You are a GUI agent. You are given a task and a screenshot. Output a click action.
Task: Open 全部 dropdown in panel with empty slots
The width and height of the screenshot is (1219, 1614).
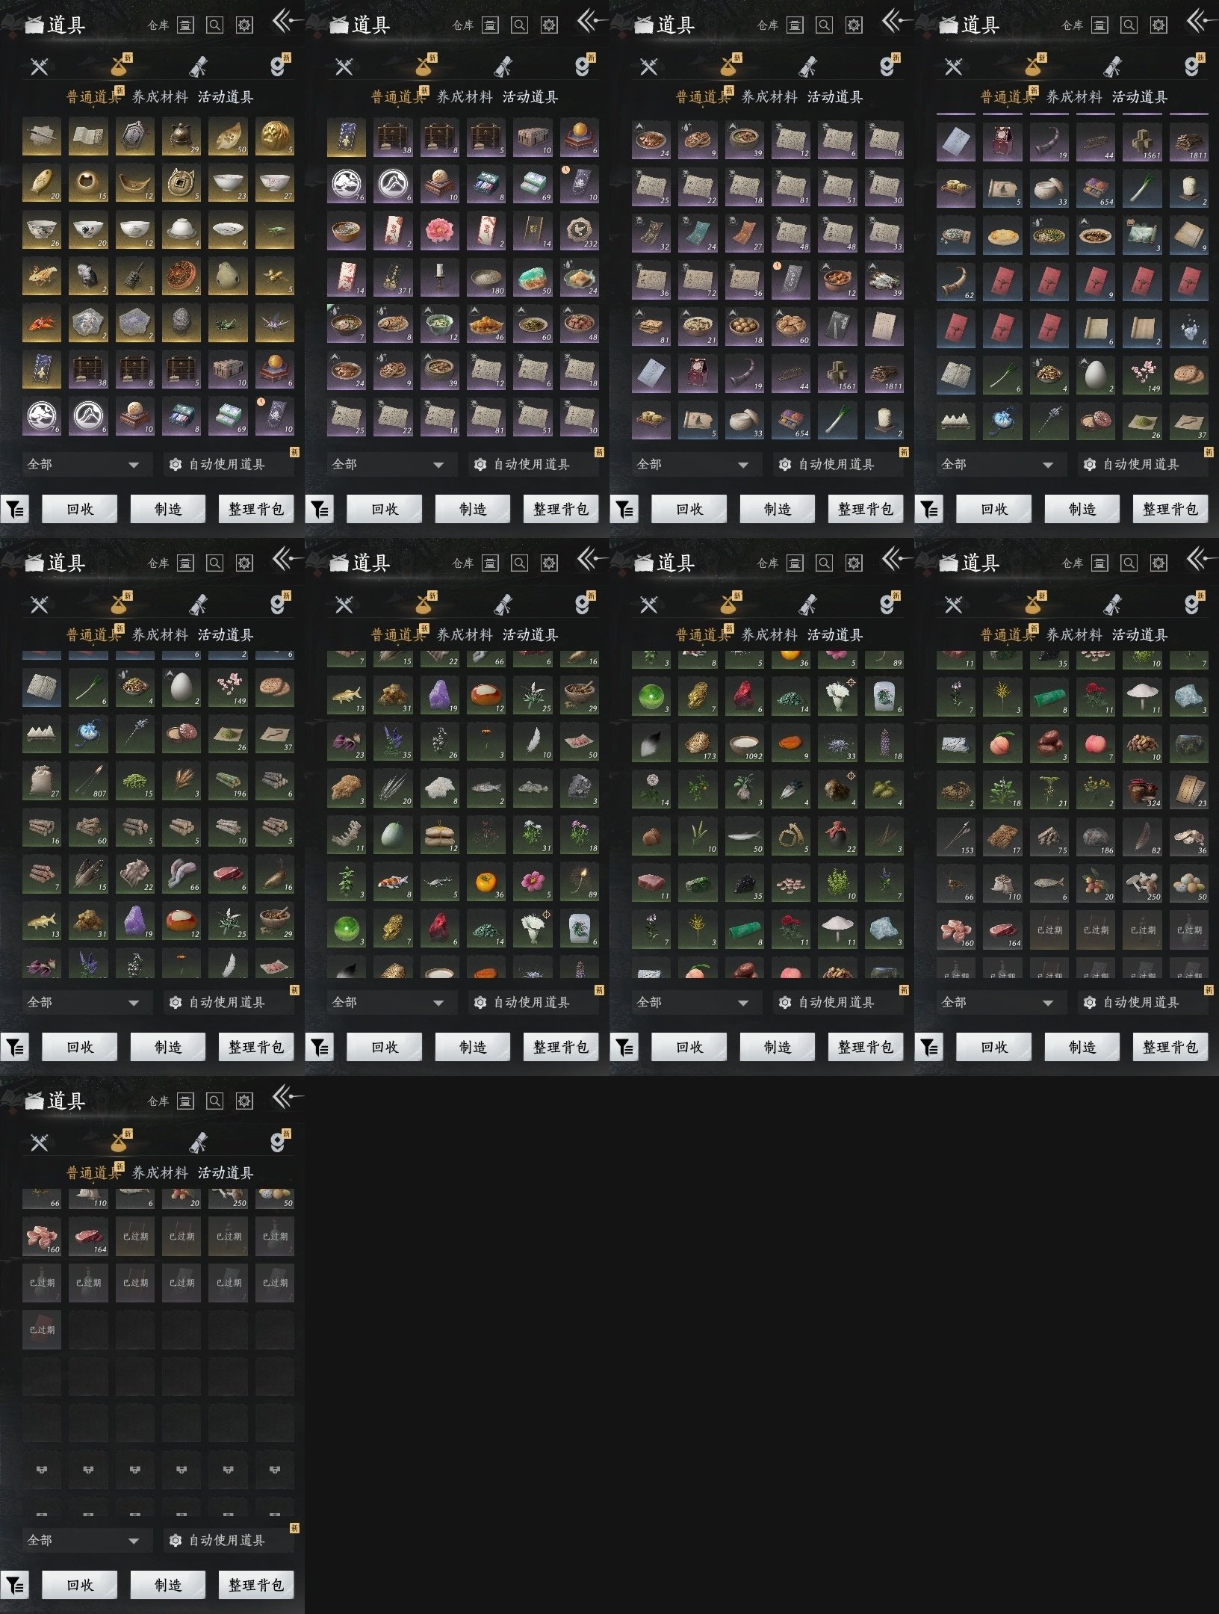coord(87,1540)
